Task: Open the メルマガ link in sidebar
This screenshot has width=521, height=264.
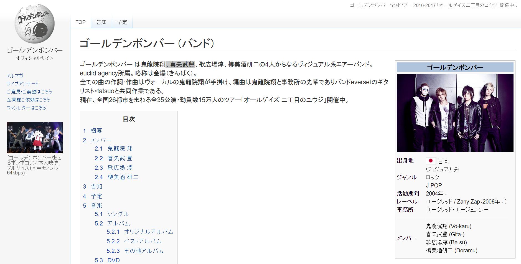Action: point(15,75)
